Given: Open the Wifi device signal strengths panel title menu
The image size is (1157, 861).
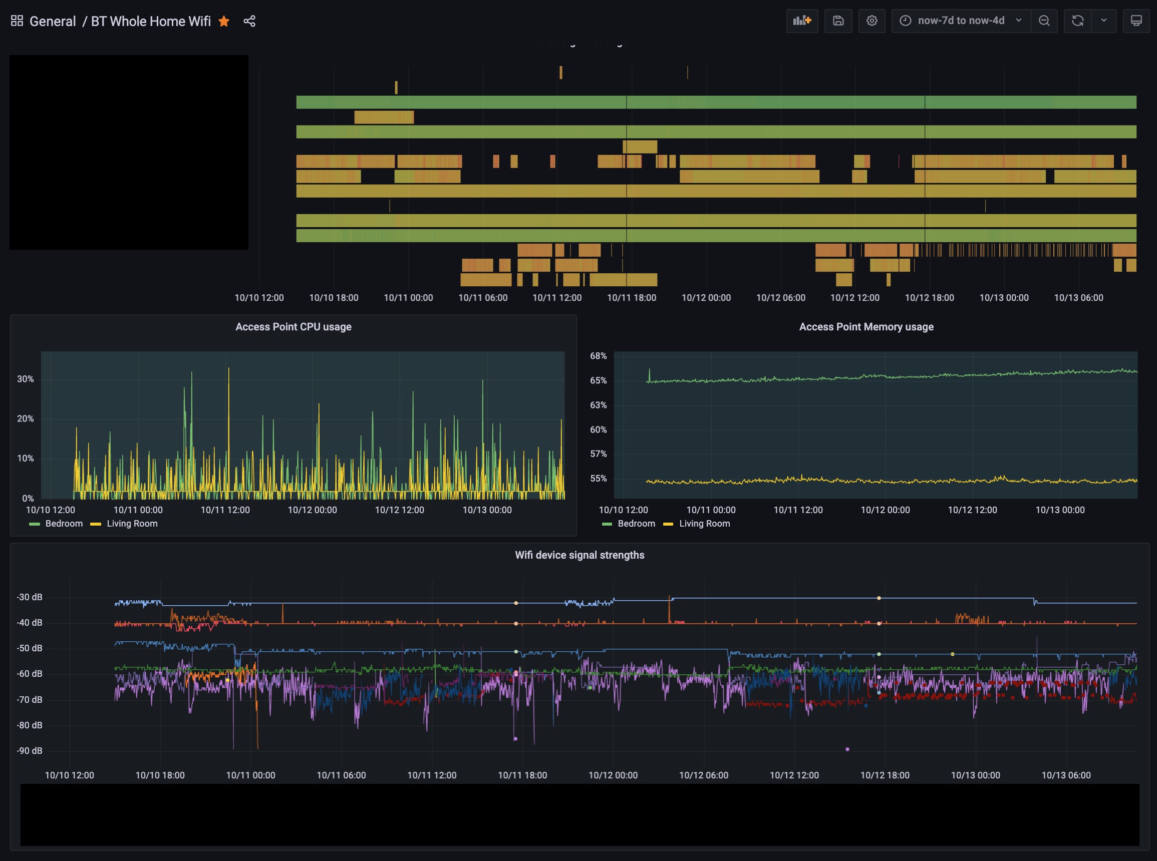Looking at the screenshot, I should click(580, 555).
